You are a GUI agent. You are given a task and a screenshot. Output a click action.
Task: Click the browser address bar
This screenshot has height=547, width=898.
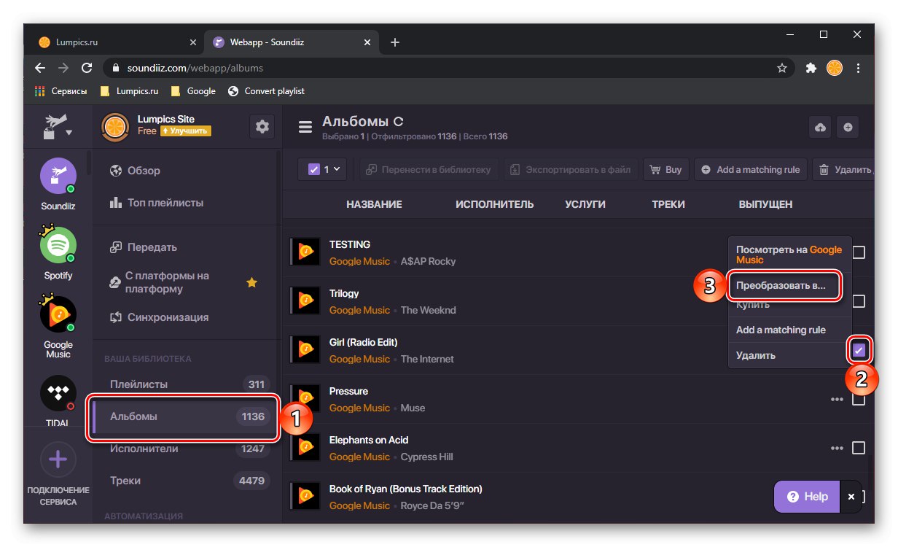point(437,68)
